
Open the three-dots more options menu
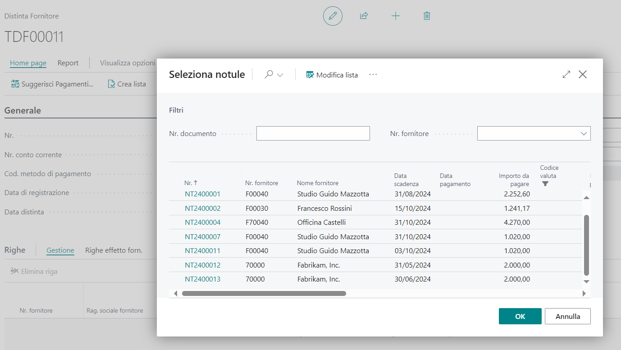373,75
